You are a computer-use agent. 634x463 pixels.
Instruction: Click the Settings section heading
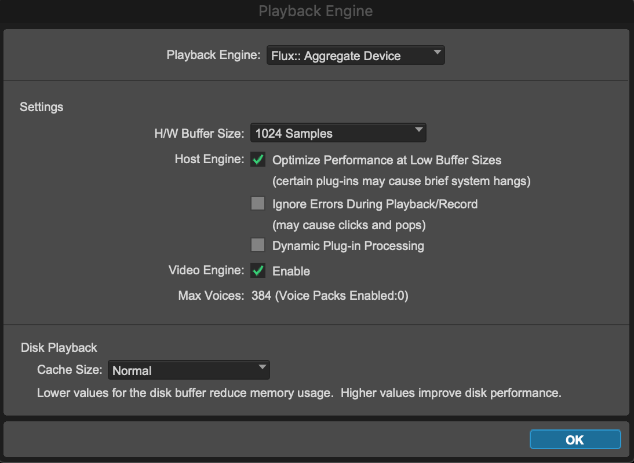tap(42, 107)
